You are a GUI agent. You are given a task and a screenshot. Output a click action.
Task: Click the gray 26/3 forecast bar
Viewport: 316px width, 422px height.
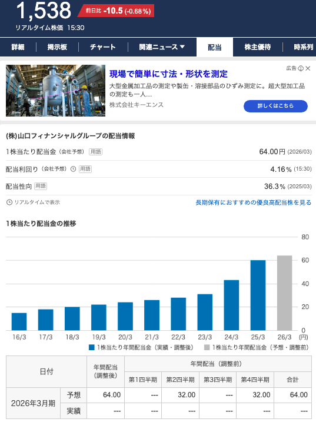(284, 293)
